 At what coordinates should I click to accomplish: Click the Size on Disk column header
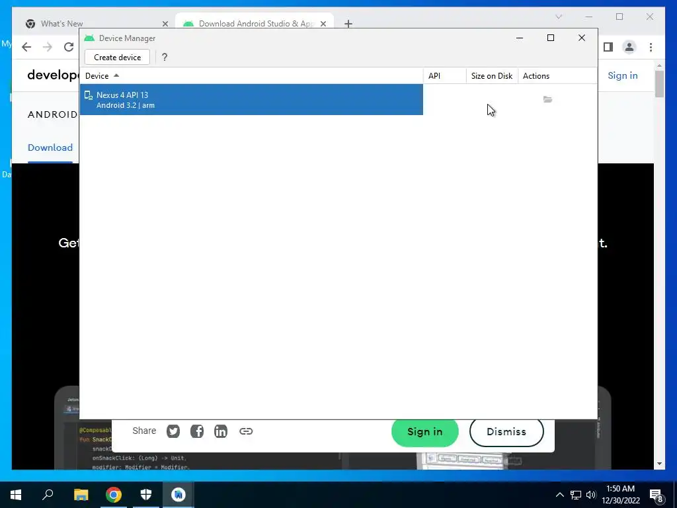click(492, 76)
